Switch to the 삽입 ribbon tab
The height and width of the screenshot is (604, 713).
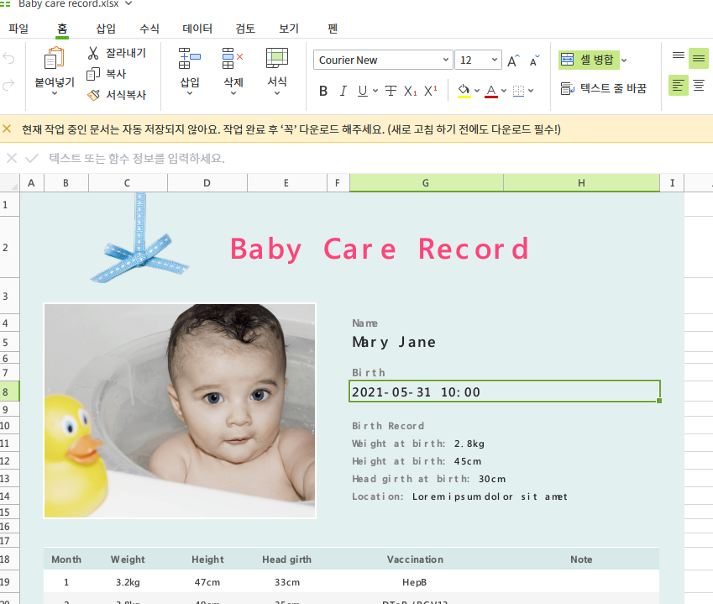pos(106,28)
